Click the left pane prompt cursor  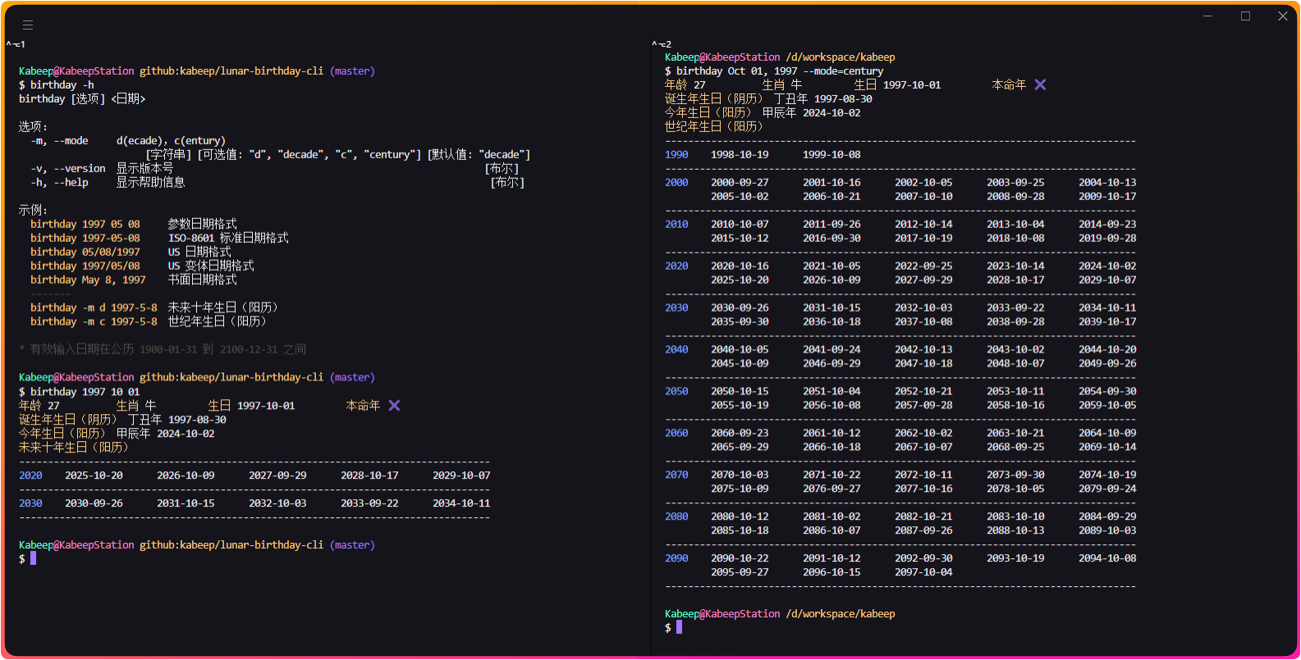click(33, 558)
